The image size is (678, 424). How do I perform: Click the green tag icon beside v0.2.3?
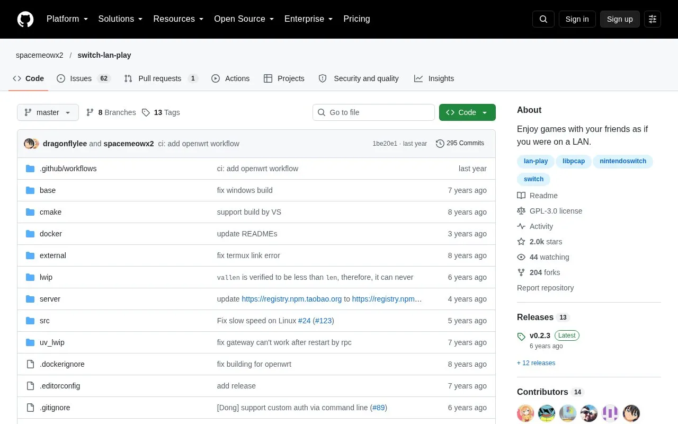(x=521, y=336)
